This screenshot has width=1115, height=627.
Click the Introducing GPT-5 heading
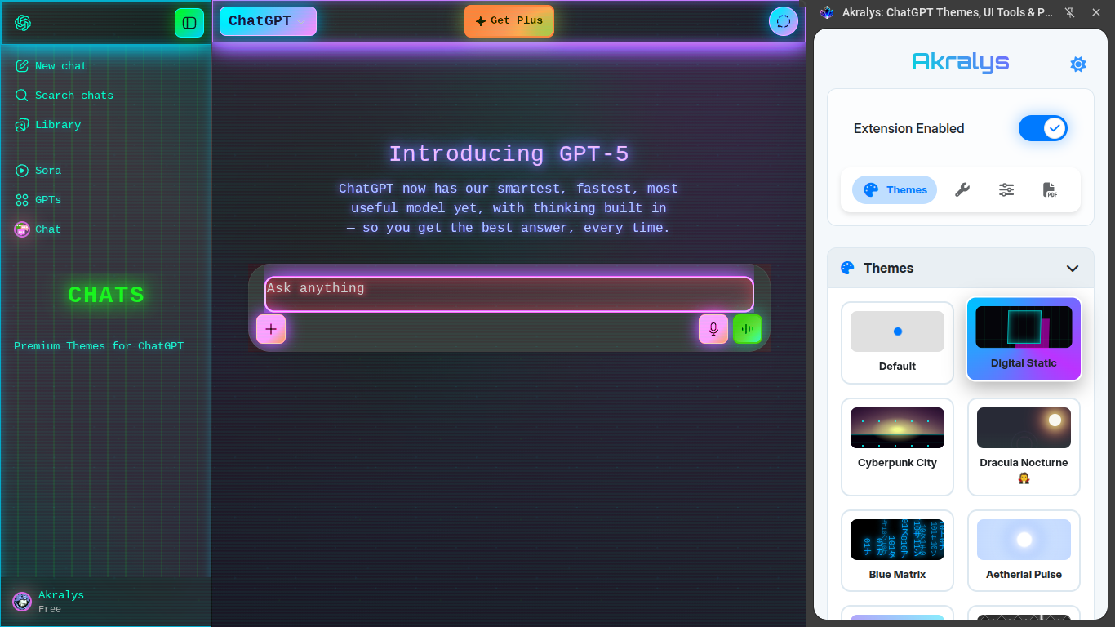[509, 154]
